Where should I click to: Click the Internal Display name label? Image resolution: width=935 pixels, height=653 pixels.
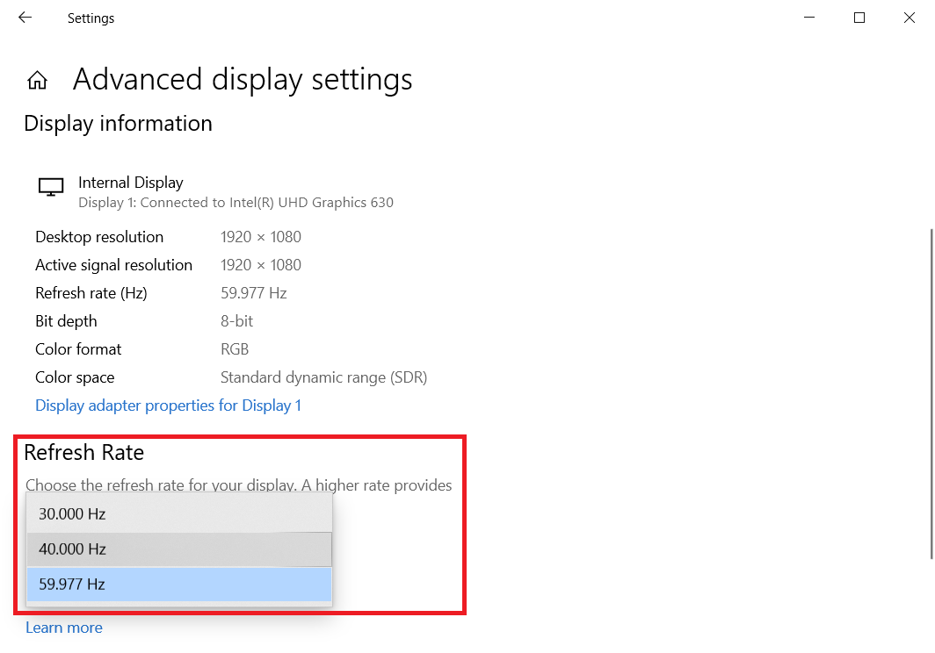point(131,183)
